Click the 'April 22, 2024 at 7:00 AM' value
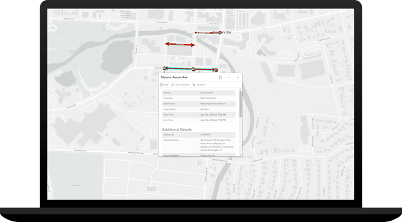 213,115
